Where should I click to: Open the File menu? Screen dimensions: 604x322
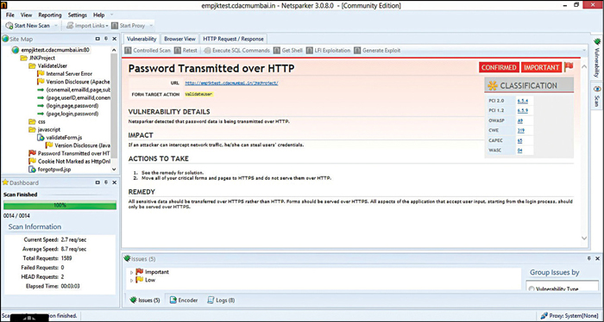[x=10, y=15]
